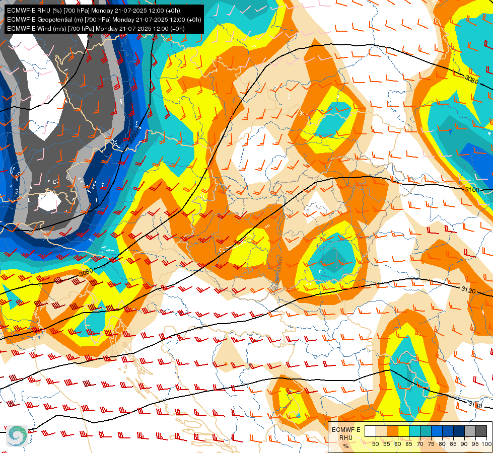
Task: Click the 'ECMWF-E' legend heading
Action: click(346, 430)
